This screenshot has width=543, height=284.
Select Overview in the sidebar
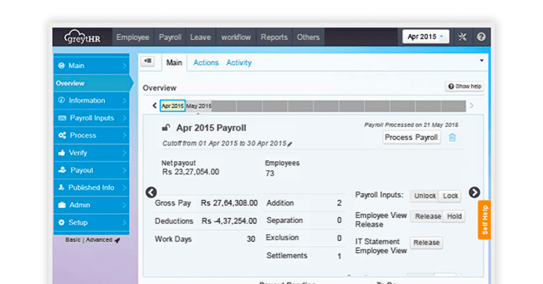(x=92, y=83)
